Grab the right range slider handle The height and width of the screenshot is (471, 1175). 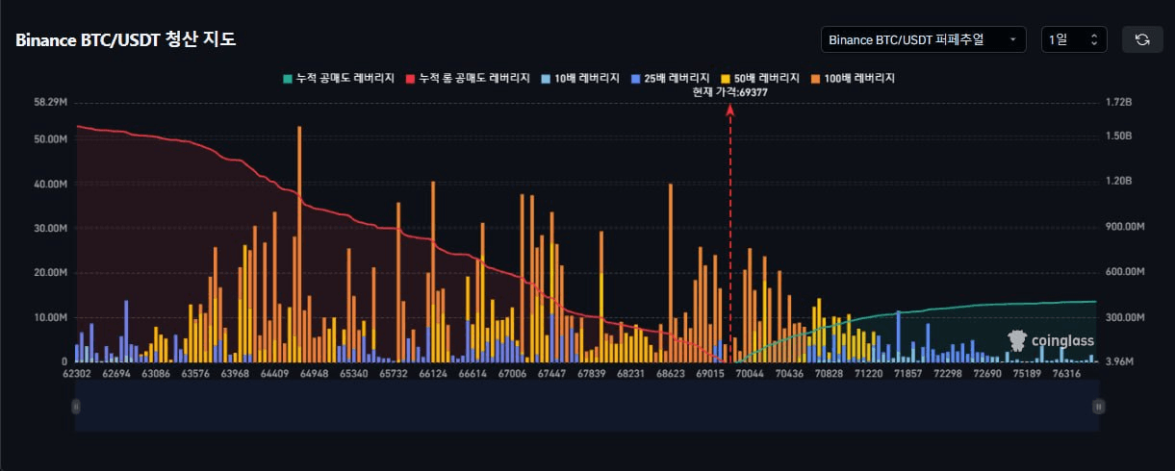1098,408
